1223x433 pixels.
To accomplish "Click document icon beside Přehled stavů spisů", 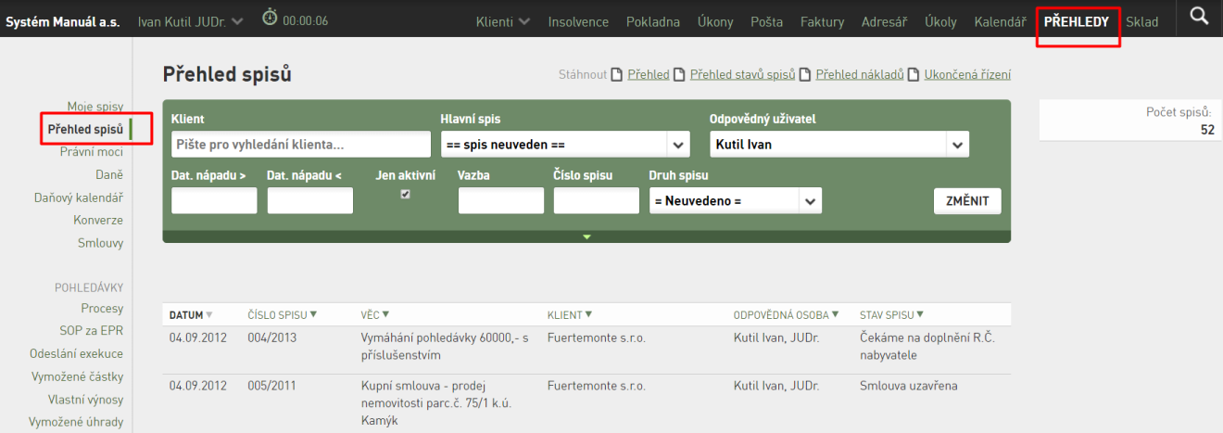I will pos(680,74).
